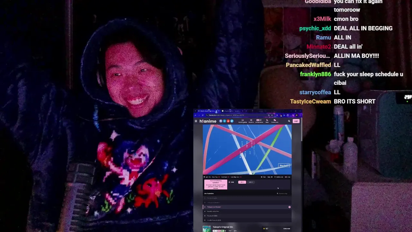
Task: Select episode 2 in episode list
Action: click(247, 202)
